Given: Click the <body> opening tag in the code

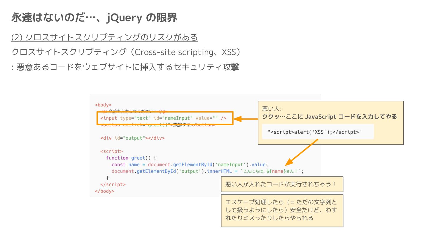Looking at the screenshot, I should tap(103, 105).
